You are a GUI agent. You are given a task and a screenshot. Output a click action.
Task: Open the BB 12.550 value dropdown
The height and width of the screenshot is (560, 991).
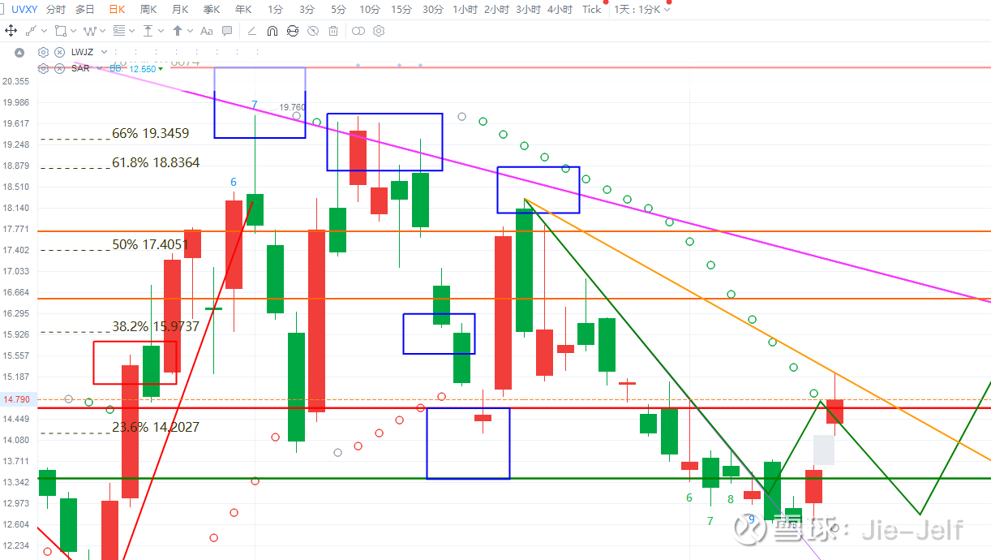pos(161,69)
